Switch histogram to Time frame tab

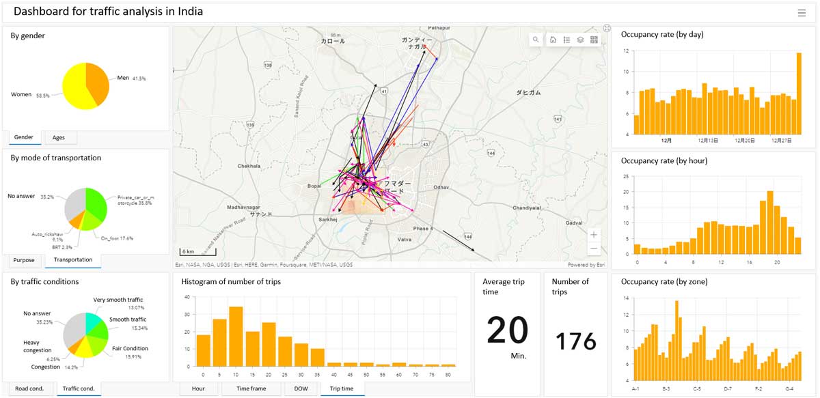tap(251, 389)
